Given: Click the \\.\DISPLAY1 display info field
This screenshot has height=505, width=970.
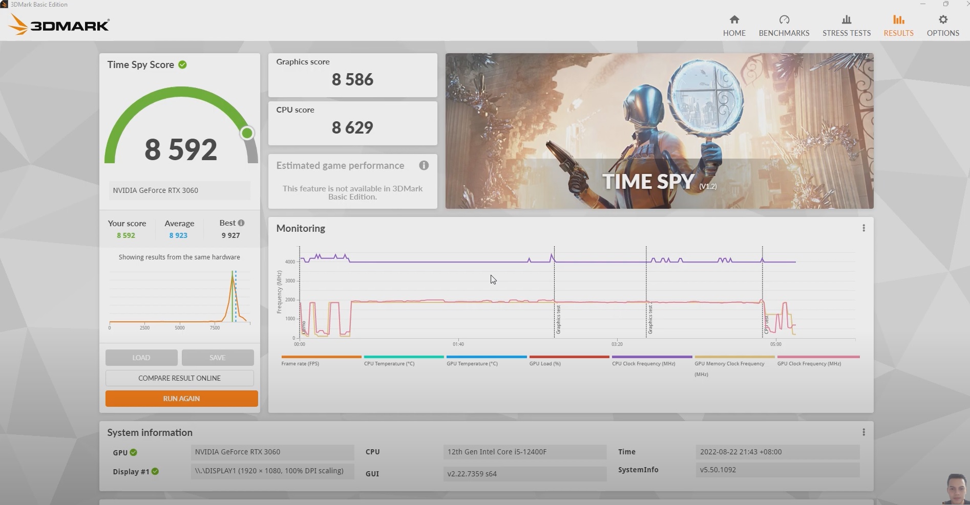Looking at the screenshot, I should click(x=272, y=471).
